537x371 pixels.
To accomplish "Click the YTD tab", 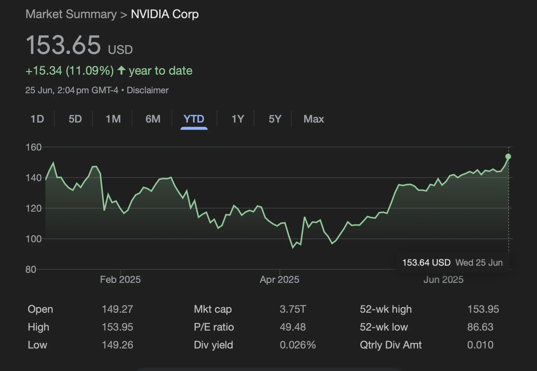I will tap(194, 119).
